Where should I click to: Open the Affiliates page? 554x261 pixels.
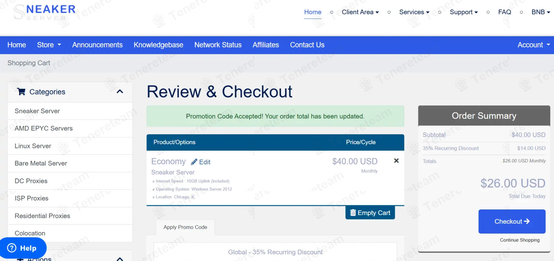(266, 45)
